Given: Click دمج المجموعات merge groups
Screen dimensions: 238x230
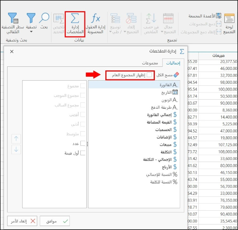Looking at the screenshot, I should tap(205, 24).
